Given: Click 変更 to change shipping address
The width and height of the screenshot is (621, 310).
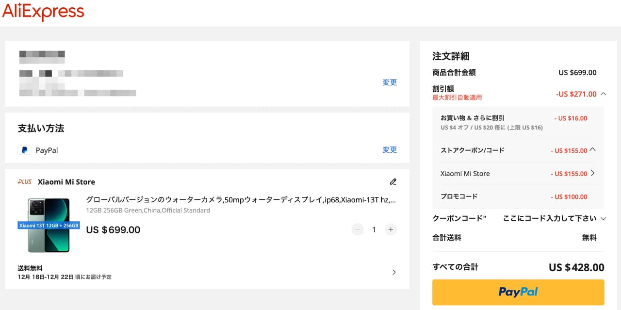Looking at the screenshot, I should pyautogui.click(x=390, y=82).
